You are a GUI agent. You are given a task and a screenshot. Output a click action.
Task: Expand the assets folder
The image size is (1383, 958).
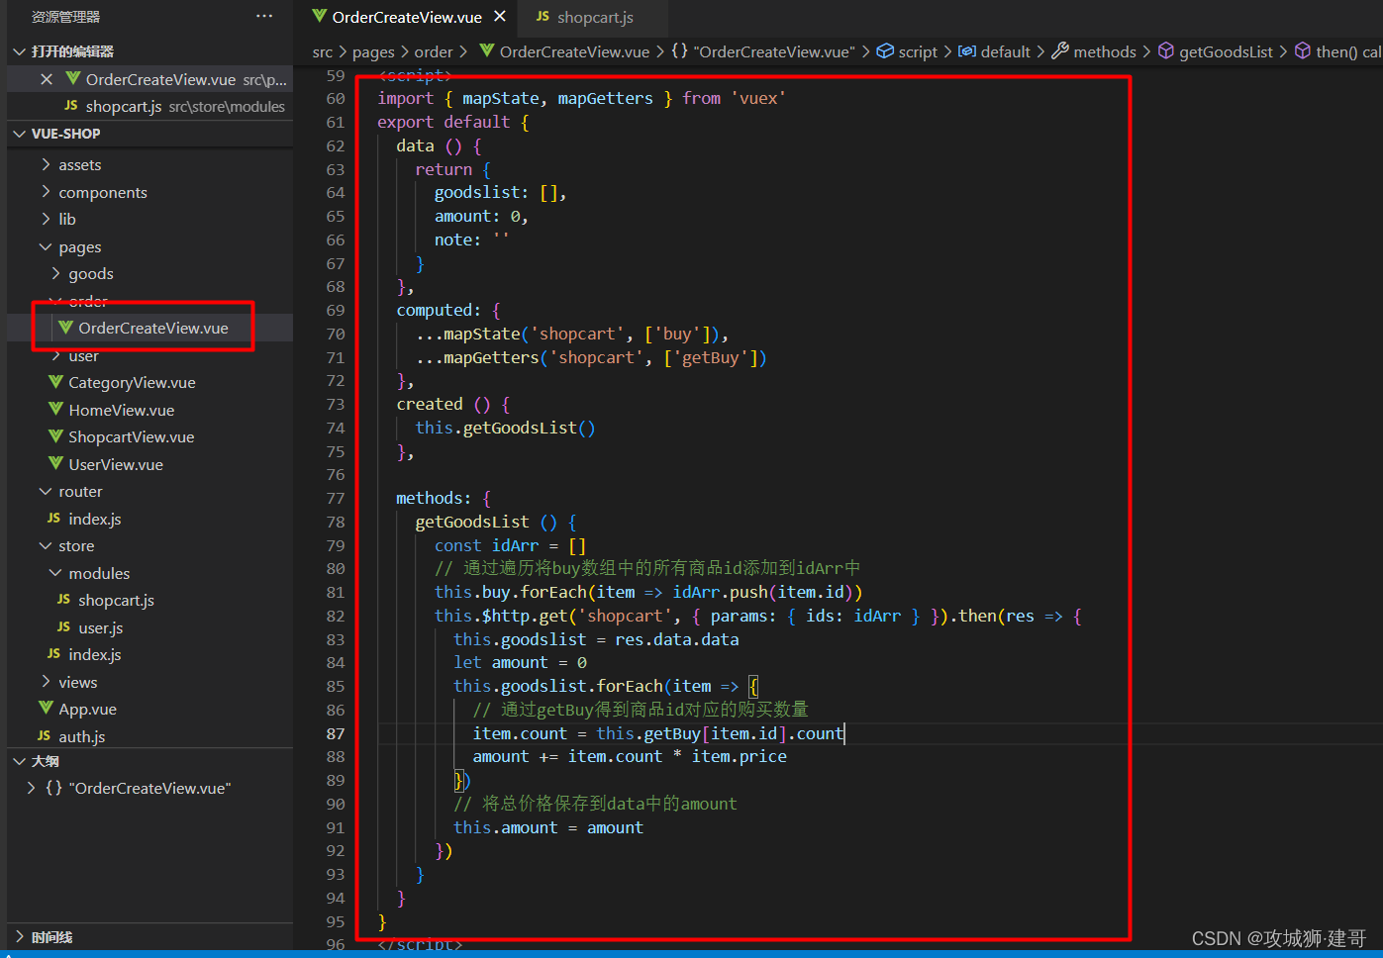point(46,164)
